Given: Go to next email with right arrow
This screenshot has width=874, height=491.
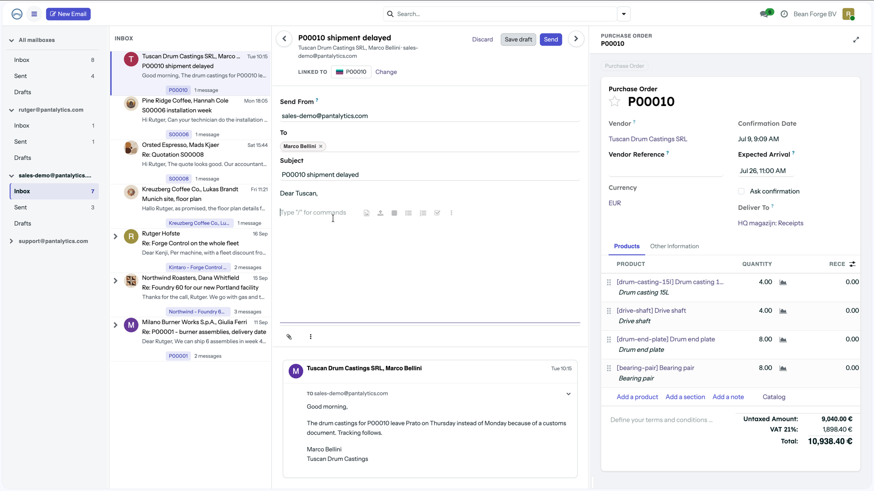Looking at the screenshot, I should [x=576, y=39].
